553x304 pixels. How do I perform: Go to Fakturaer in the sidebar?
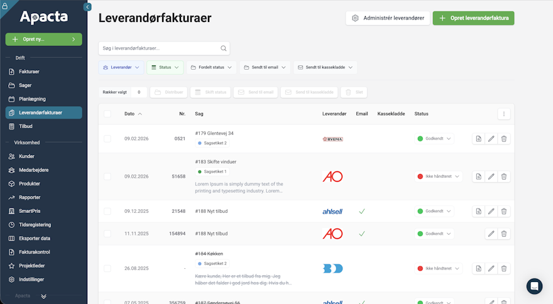coord(30,72)
